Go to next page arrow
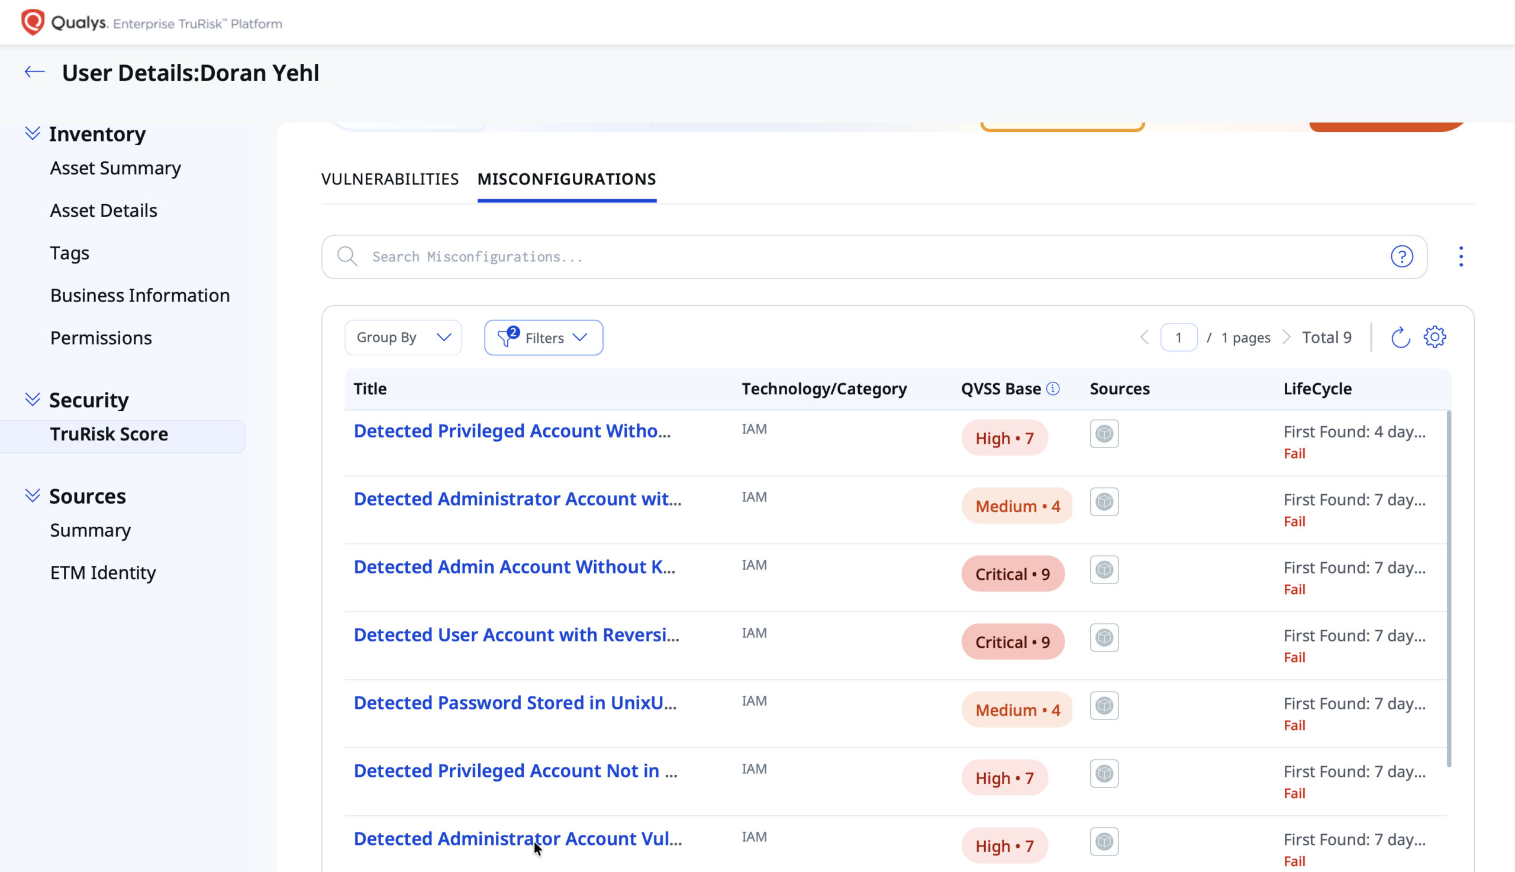1515x872 pixels. (x=1286, y=337)
